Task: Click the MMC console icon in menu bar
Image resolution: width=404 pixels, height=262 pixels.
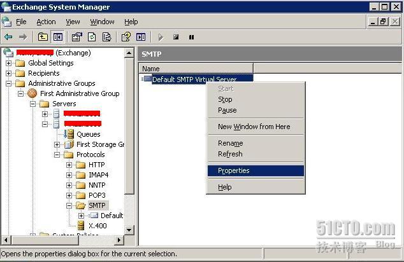Action: pyautogui.click(x=7, y=22)
